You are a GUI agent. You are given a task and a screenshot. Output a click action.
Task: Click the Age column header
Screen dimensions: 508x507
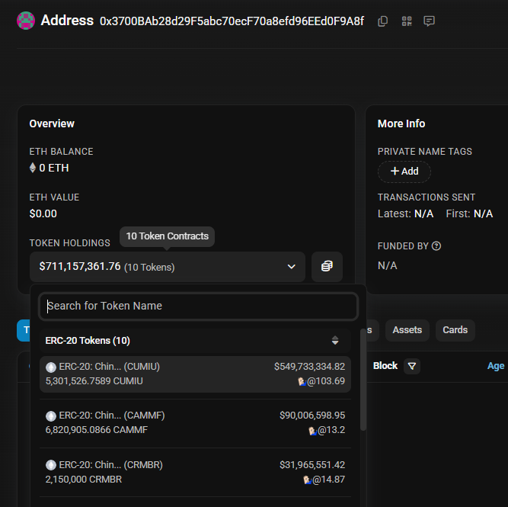[x=496, y=366]
